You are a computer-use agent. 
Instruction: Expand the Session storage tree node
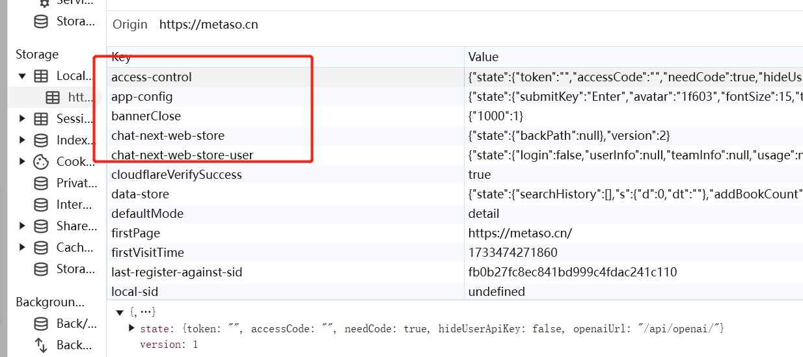click(x=22, y=119)
